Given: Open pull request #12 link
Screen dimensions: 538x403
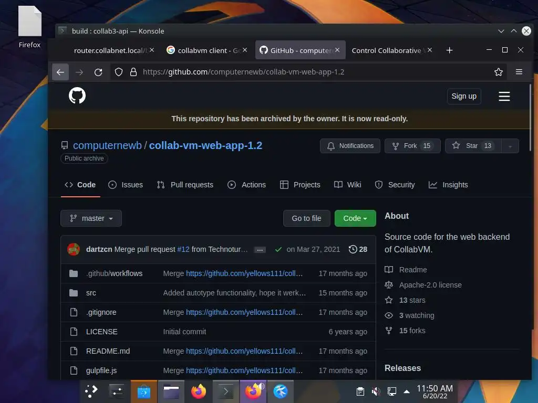Looking at the screenshot, I should coord(183,249).
